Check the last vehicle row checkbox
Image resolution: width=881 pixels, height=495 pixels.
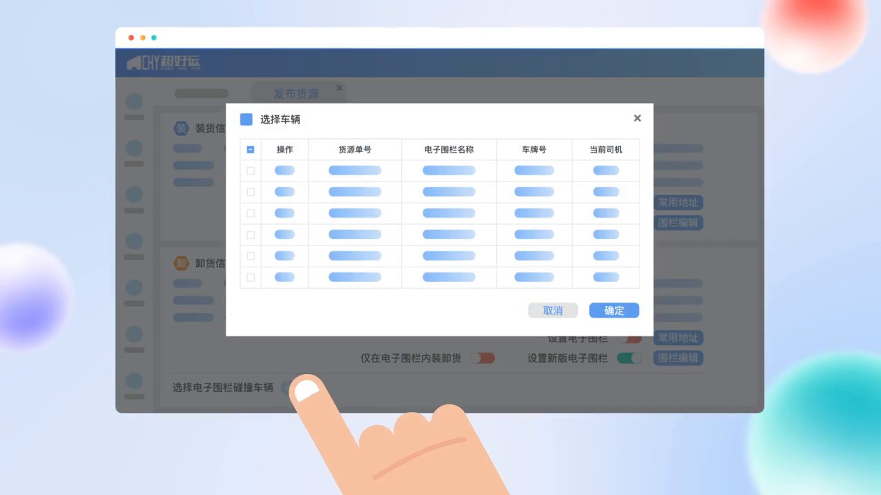click(251, 278)
